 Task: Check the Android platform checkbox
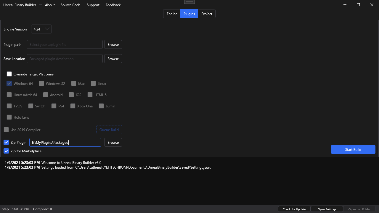(x=46, y=95)
